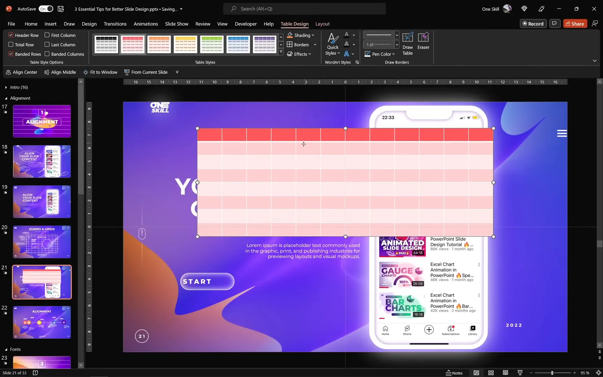Uncheck the Header Row checkbox
603x377 pixels.
[x=11, y=35]
